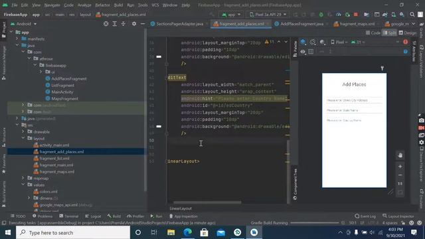Open the Event Log
The image size is (425, 239).
pyautogui.click(x=365, y=216)
